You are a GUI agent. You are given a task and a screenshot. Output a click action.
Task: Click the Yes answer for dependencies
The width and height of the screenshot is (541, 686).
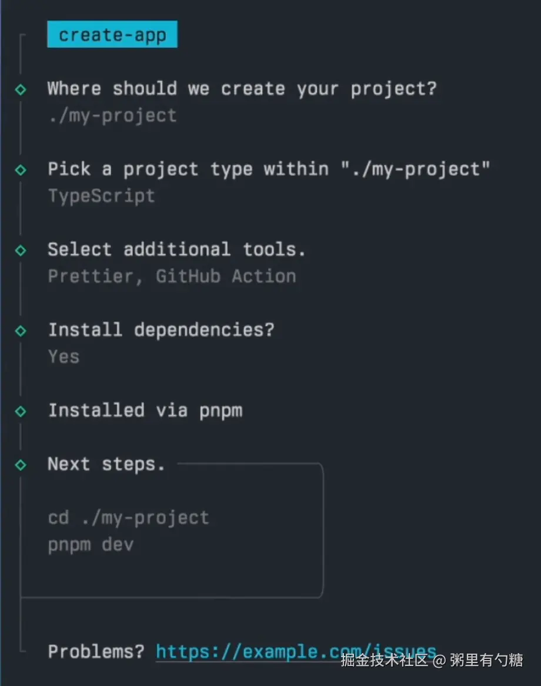(64, 357)
